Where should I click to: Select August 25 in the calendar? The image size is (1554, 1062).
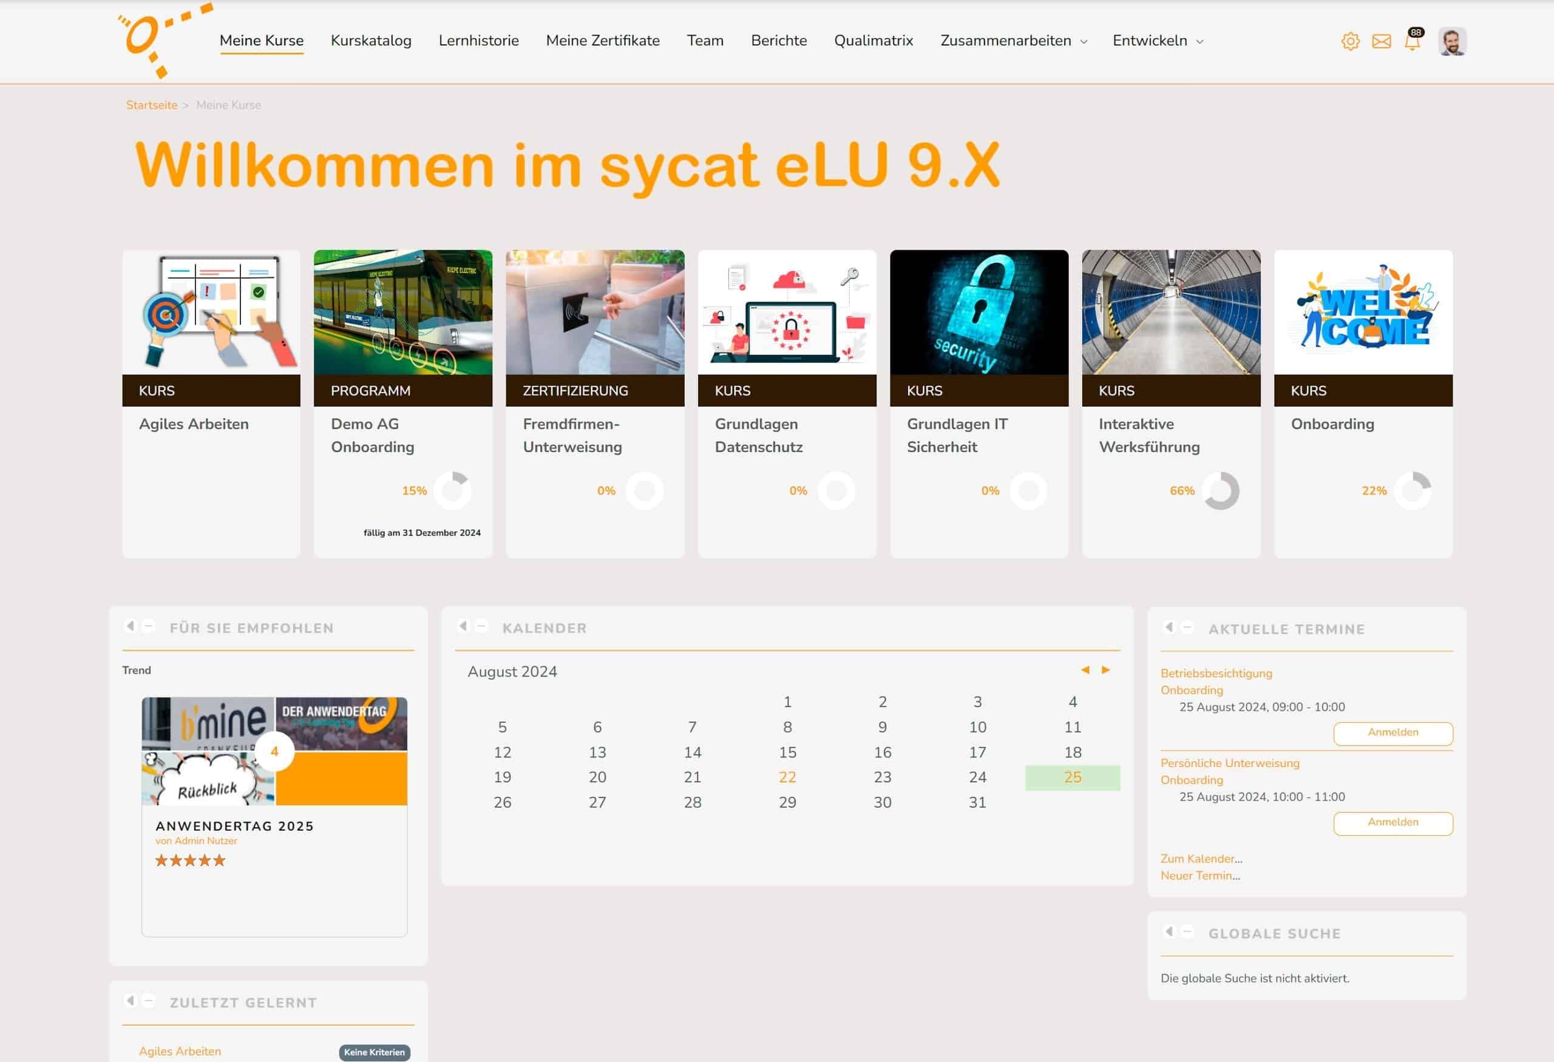click(x=1072, y=777)
